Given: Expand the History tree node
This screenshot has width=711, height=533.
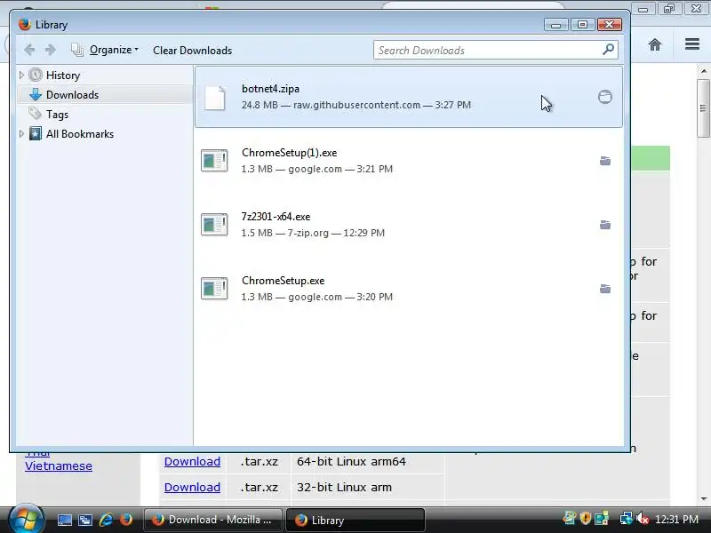Looking at the screenshot, I should (x=20, y=75).
